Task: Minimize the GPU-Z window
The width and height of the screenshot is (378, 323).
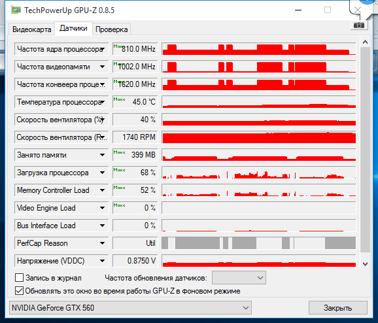Action: 298,10
